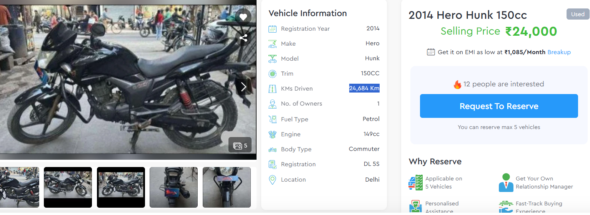Select the highlighted 24,684 Km value
The image size is (590, 215).
[364, 88]
